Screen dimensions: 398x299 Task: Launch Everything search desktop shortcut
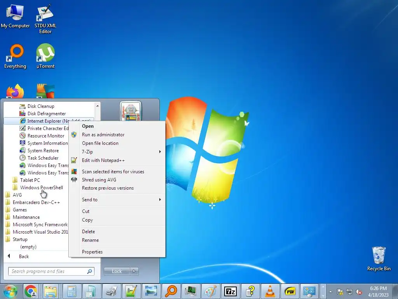click(x=15, y=56)
